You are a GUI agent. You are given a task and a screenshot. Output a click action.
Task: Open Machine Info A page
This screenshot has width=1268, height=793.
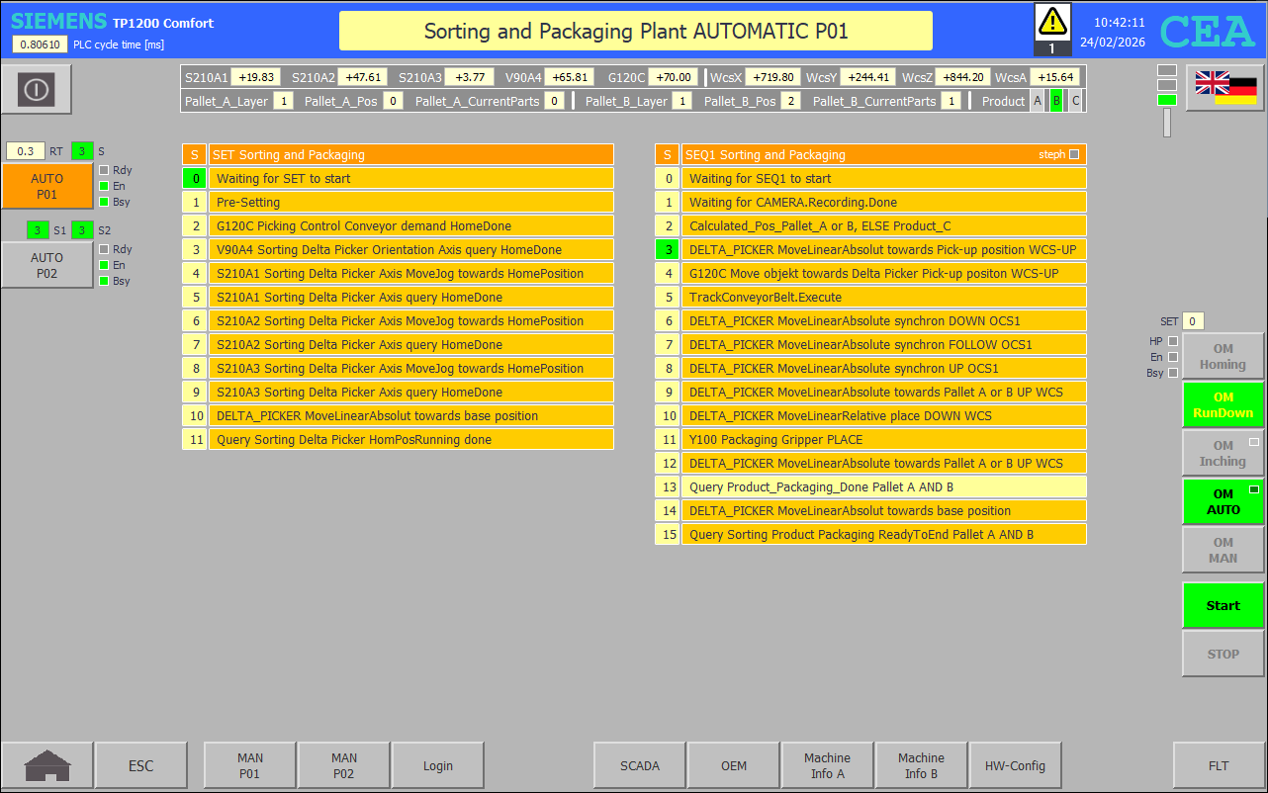pos(827,766)
